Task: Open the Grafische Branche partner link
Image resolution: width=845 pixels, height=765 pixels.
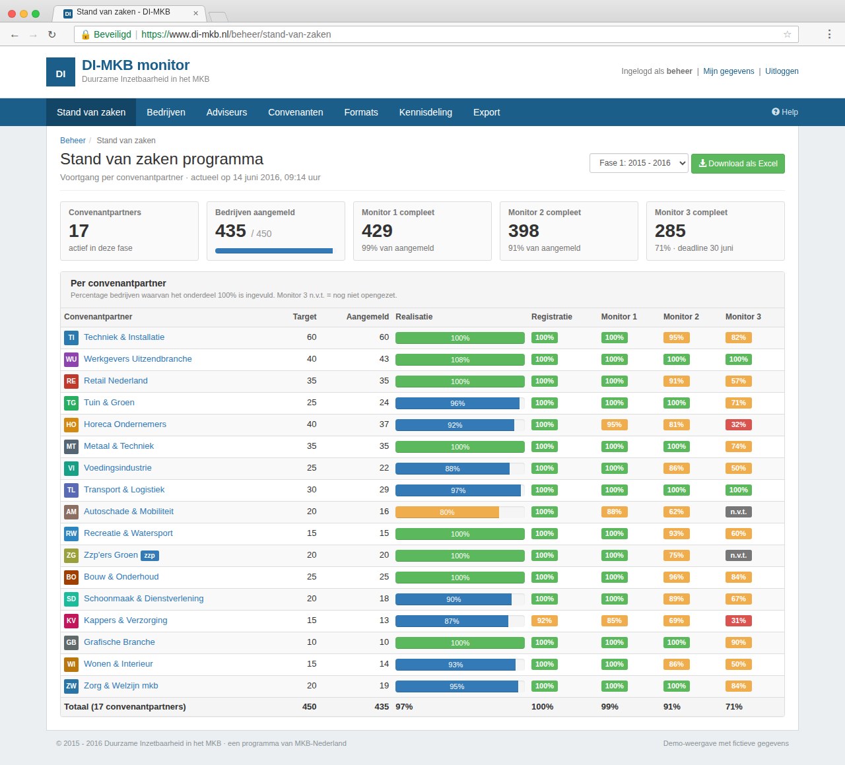Action: pos(119,642)
